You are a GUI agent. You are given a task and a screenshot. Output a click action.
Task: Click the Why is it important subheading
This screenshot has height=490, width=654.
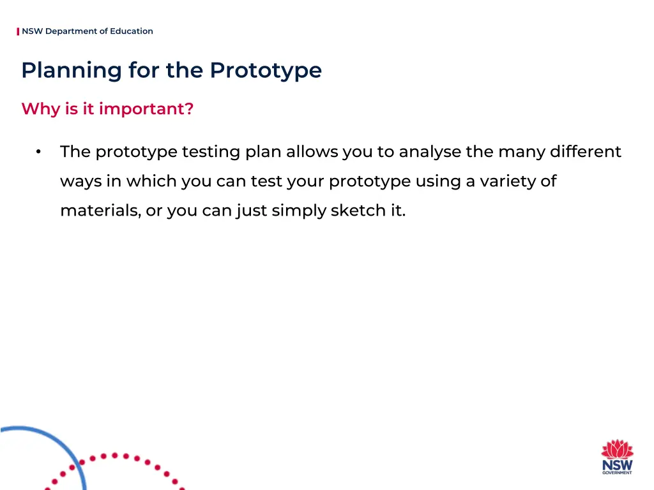[107, 108]
